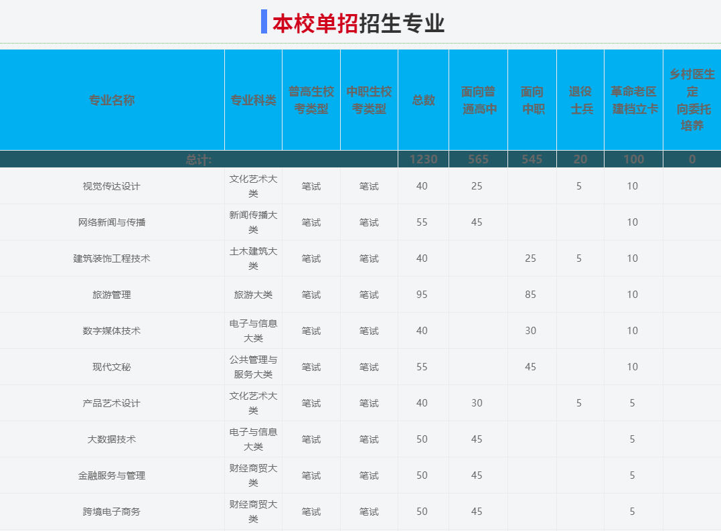Select the 大数据技术 major name
This screenshot has width=721, height=531.
(112, 439)
